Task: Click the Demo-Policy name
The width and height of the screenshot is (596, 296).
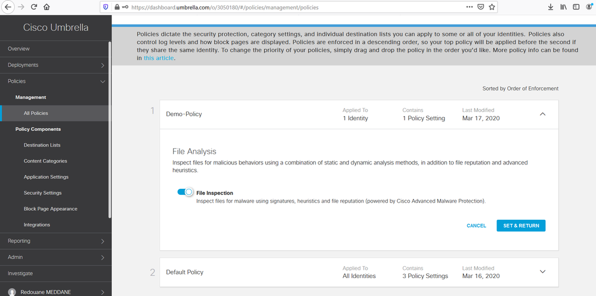Action: point(184,114)
